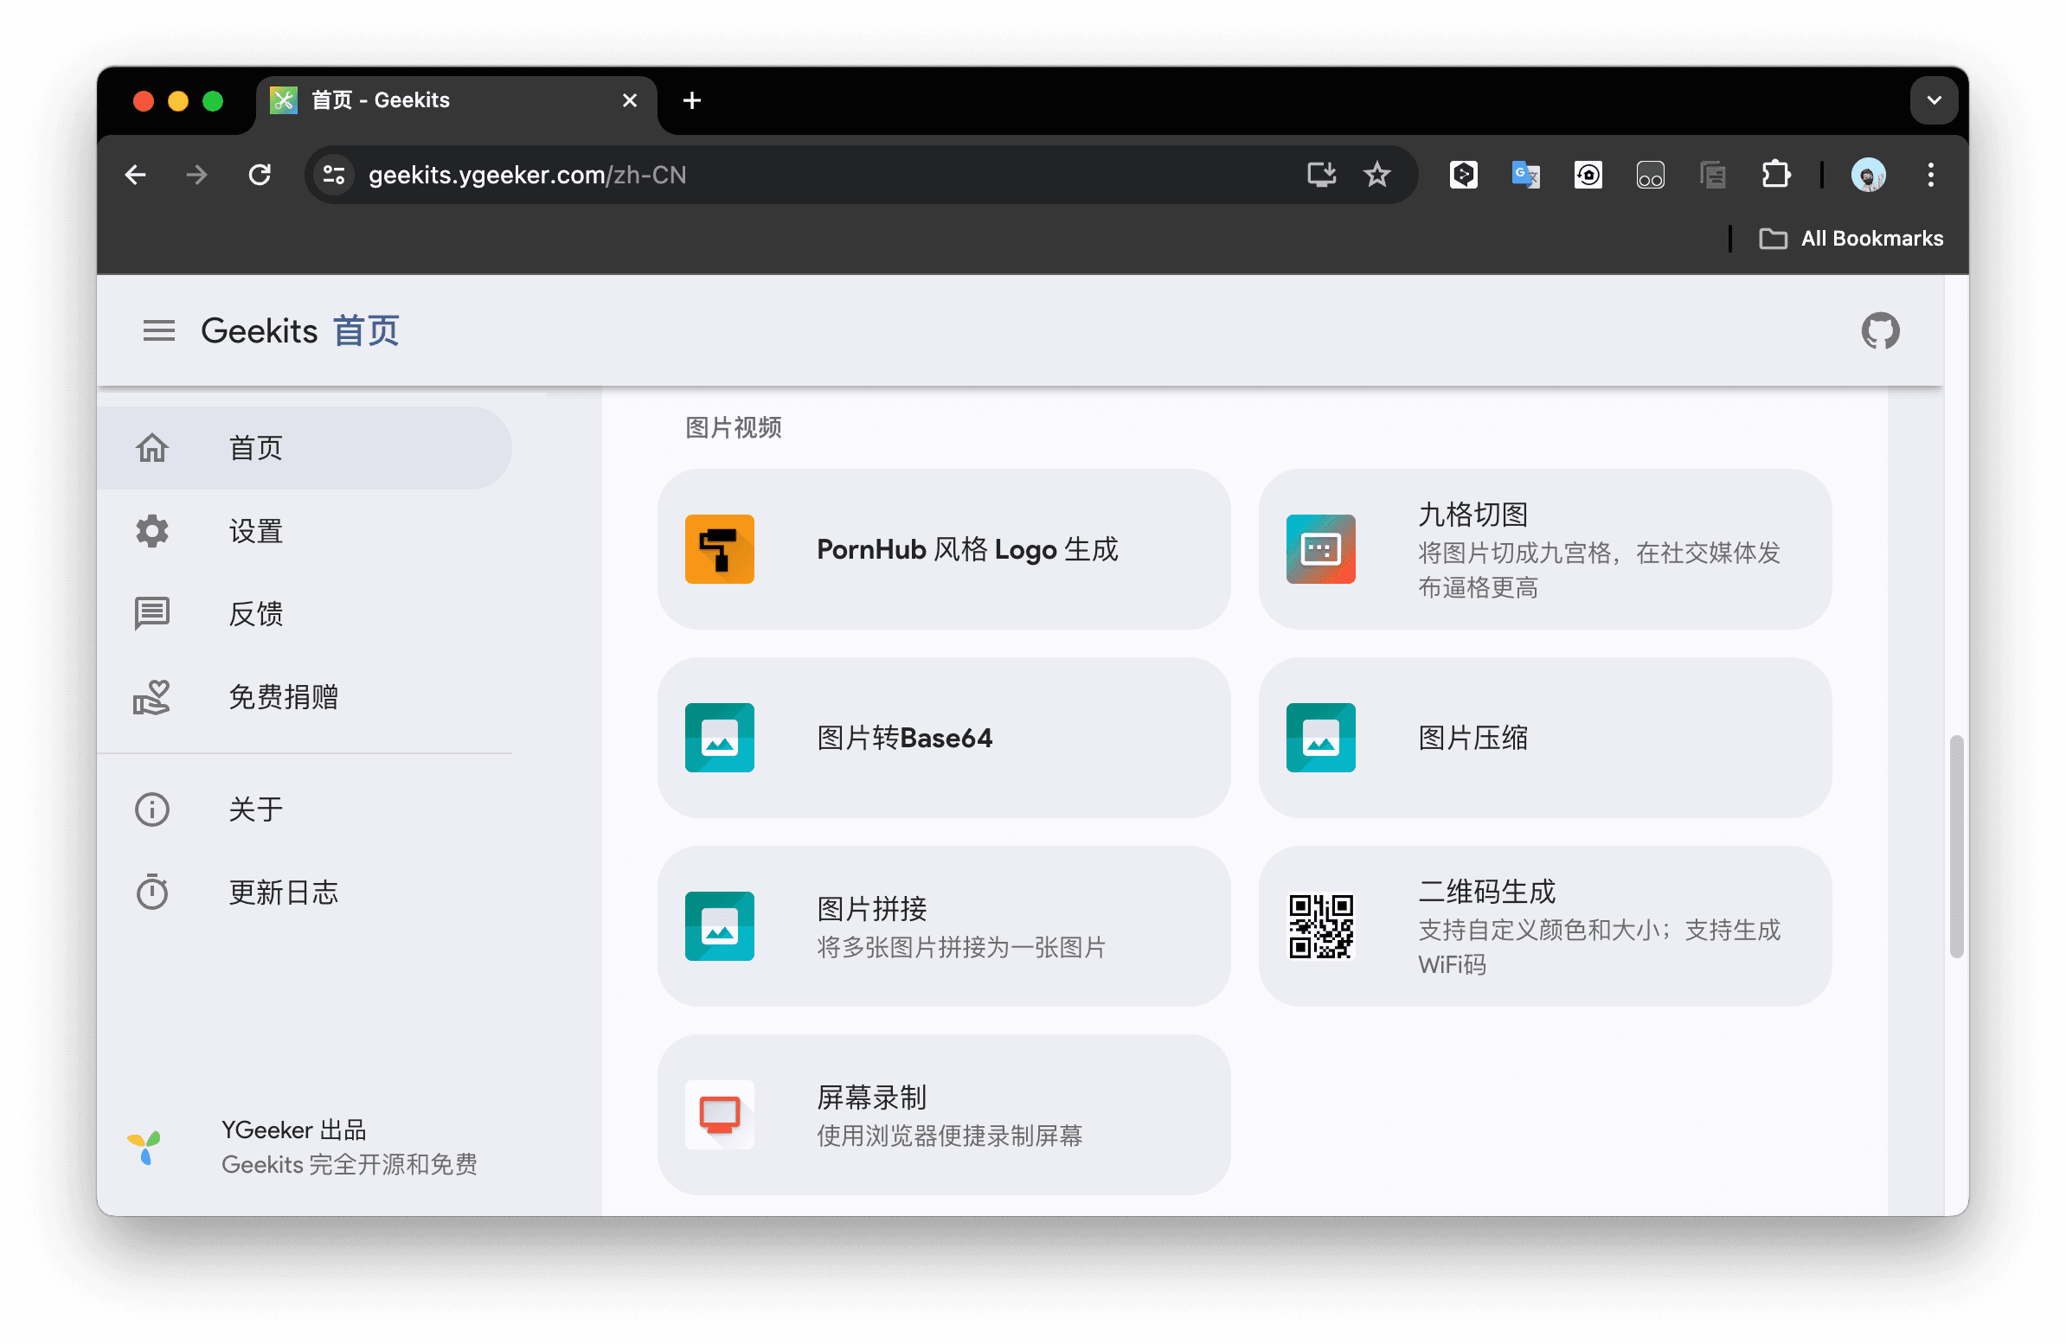
Task: Bookmark this page with star icon
Action: click(x=1376, y=176)
